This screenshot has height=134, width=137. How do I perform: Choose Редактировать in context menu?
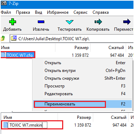click(82, 94)
